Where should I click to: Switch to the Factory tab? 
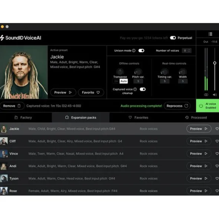point(26,117)
